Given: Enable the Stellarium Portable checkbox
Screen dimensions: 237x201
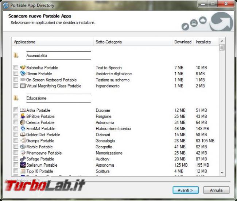Looking at the screenshot, I should click(x=16, y=164).
